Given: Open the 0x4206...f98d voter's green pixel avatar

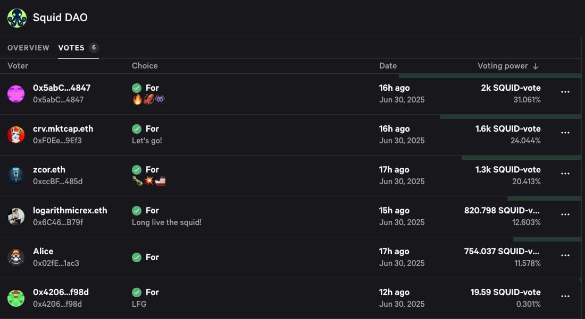Looking at the screenshot, I should 16,298.
